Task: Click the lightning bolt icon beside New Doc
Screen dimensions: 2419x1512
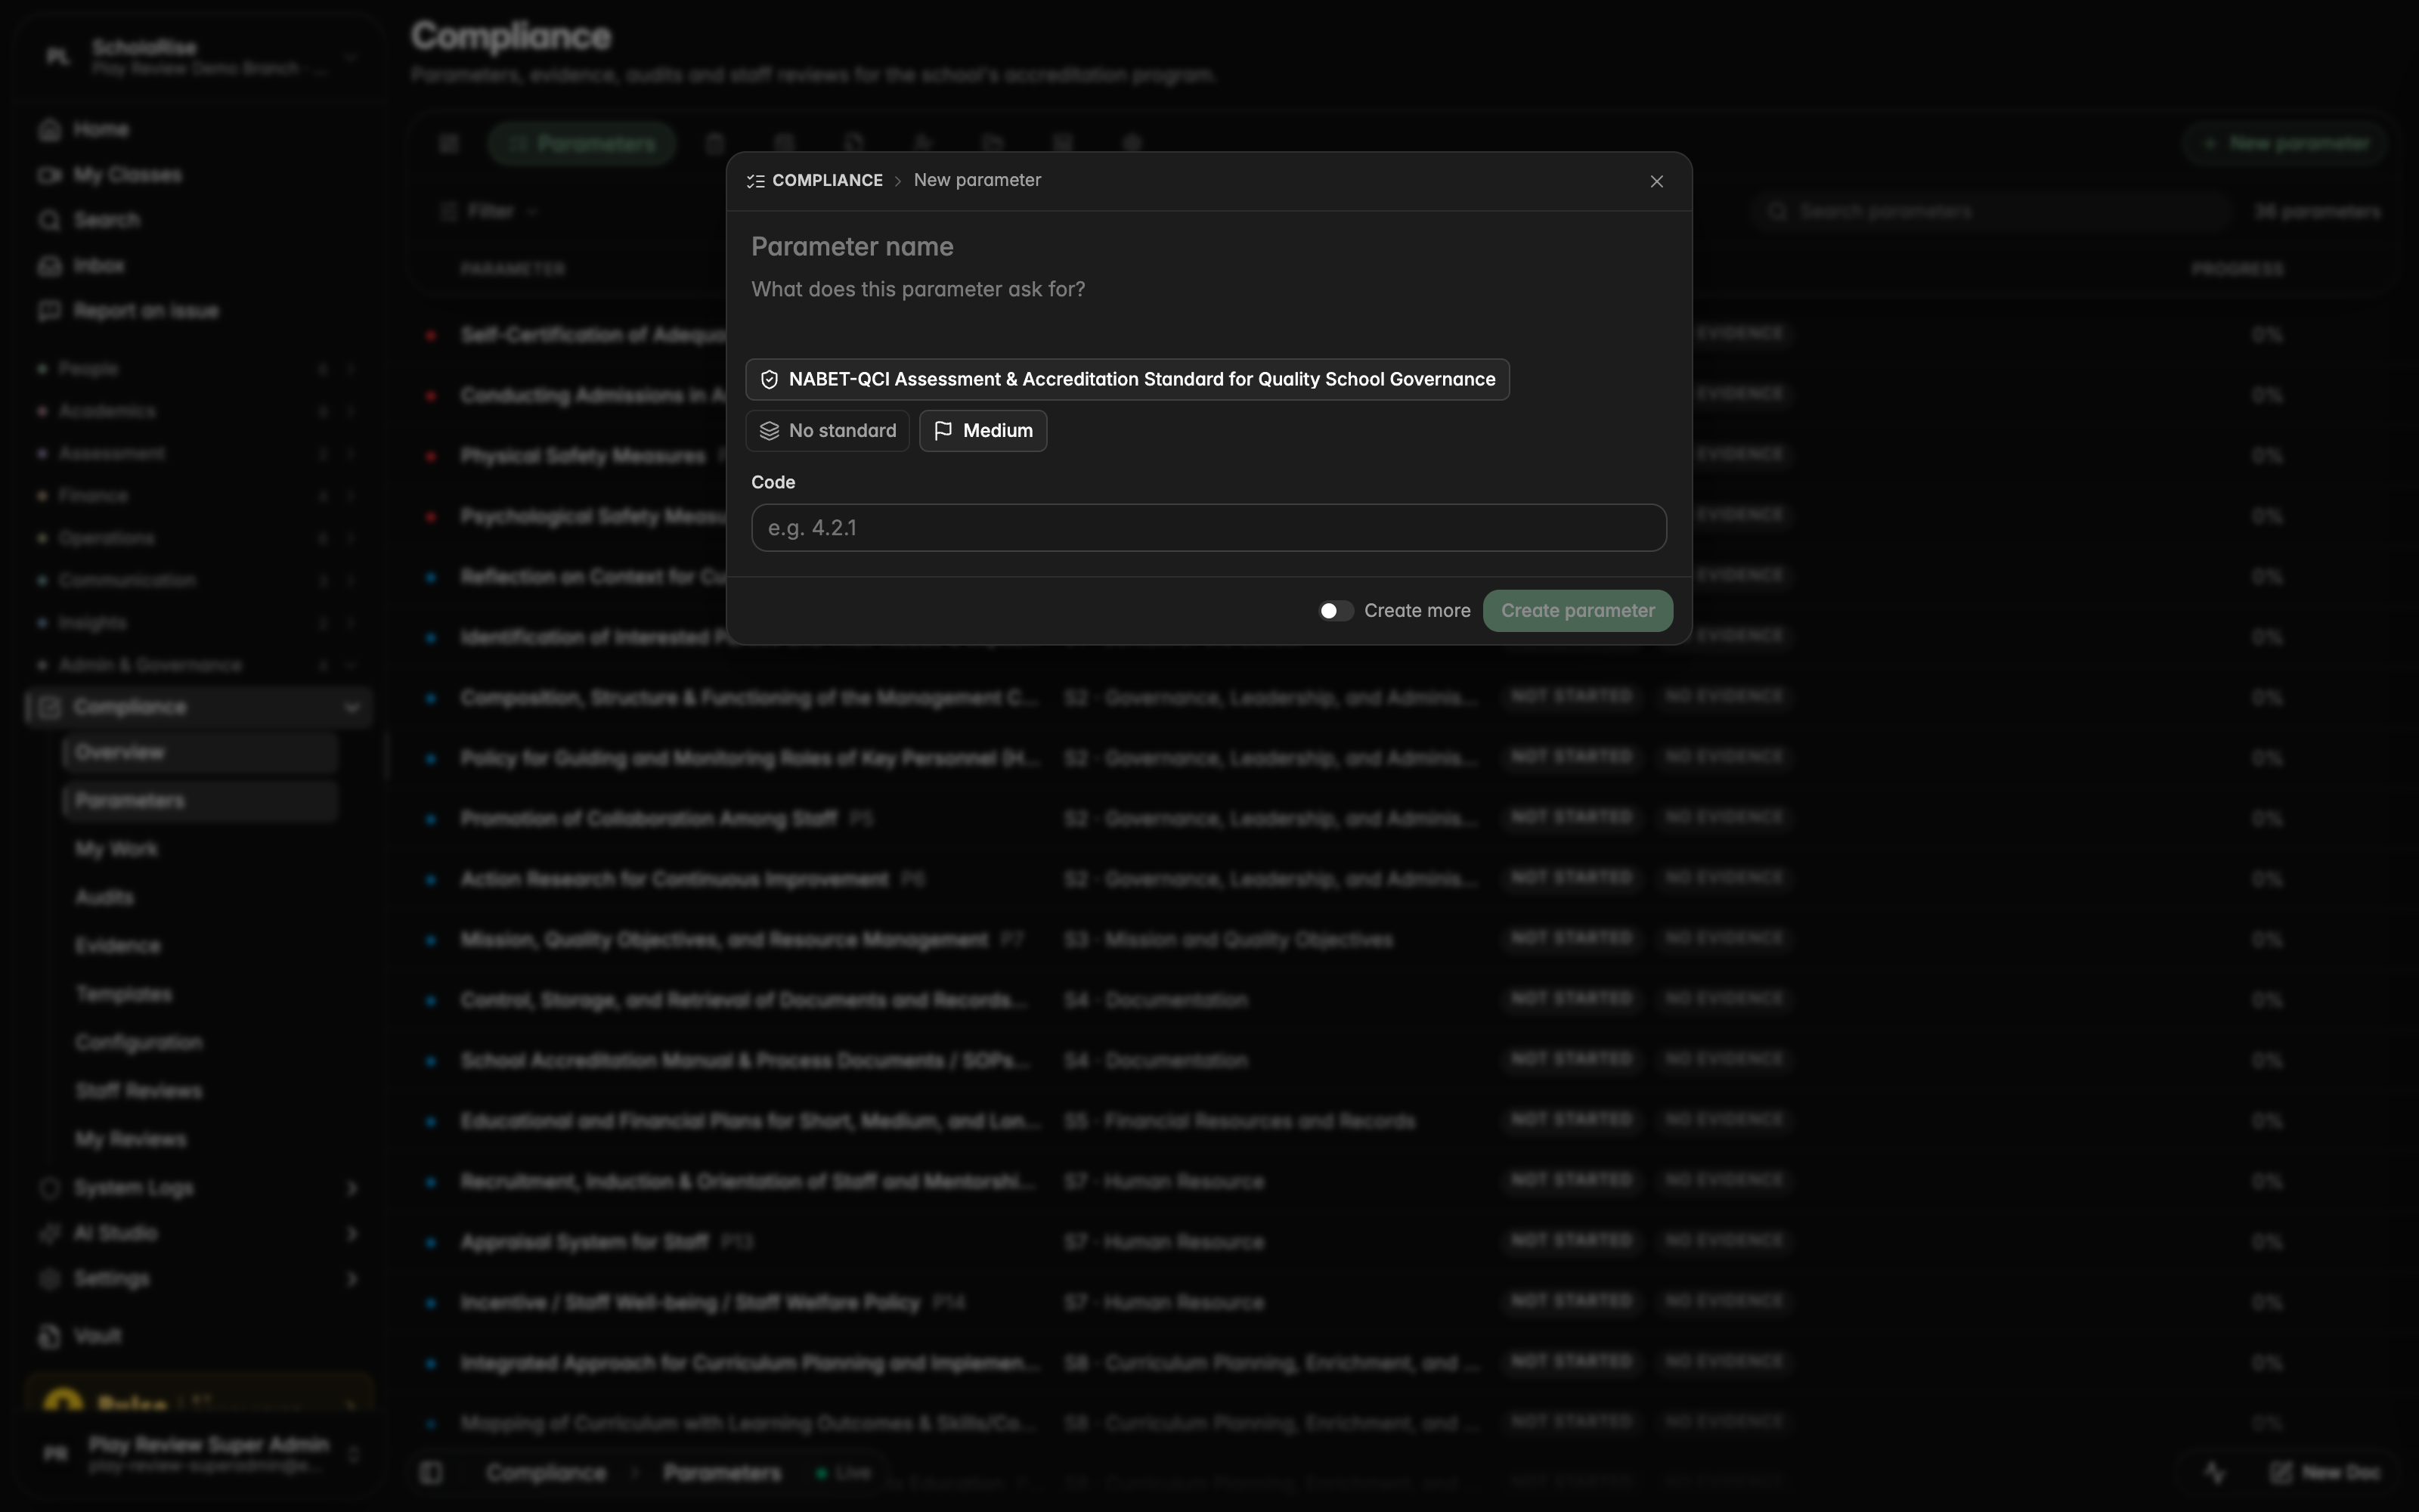Action: (2215, 1472)
